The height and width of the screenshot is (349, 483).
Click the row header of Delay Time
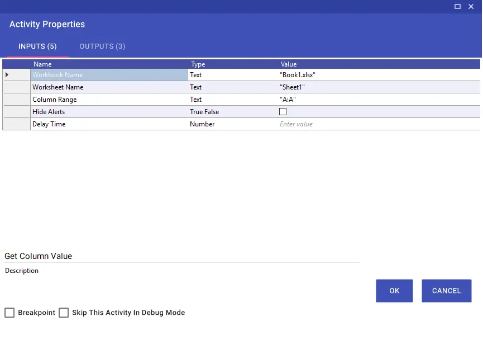pos(17,124)
